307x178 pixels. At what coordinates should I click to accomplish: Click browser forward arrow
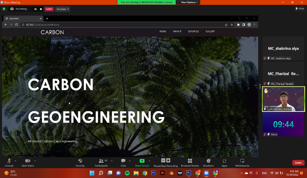click(11, 25)
